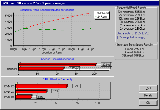Click the Print button
Screen dimensions: 160x110
(148, 88)
